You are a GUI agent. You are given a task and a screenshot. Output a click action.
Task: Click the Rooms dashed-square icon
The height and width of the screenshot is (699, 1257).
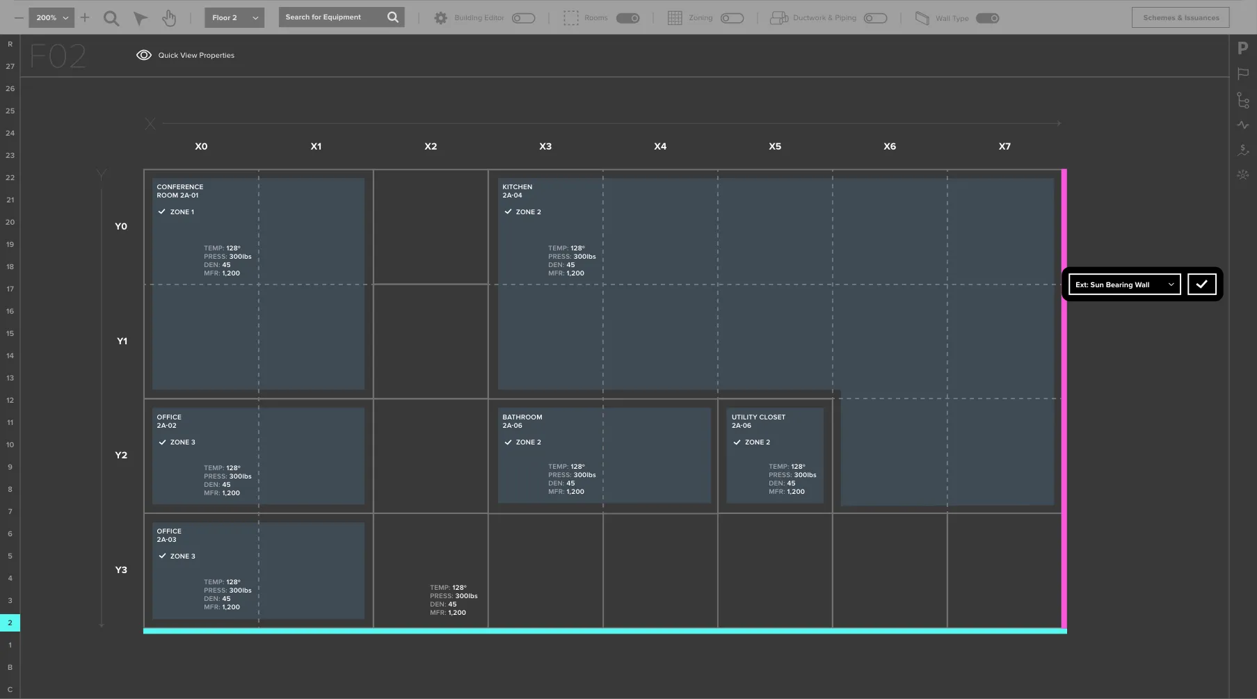(x=571, y=18)
